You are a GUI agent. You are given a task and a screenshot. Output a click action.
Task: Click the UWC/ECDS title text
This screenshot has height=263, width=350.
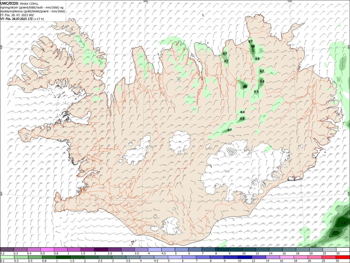[x=9, y=3]
